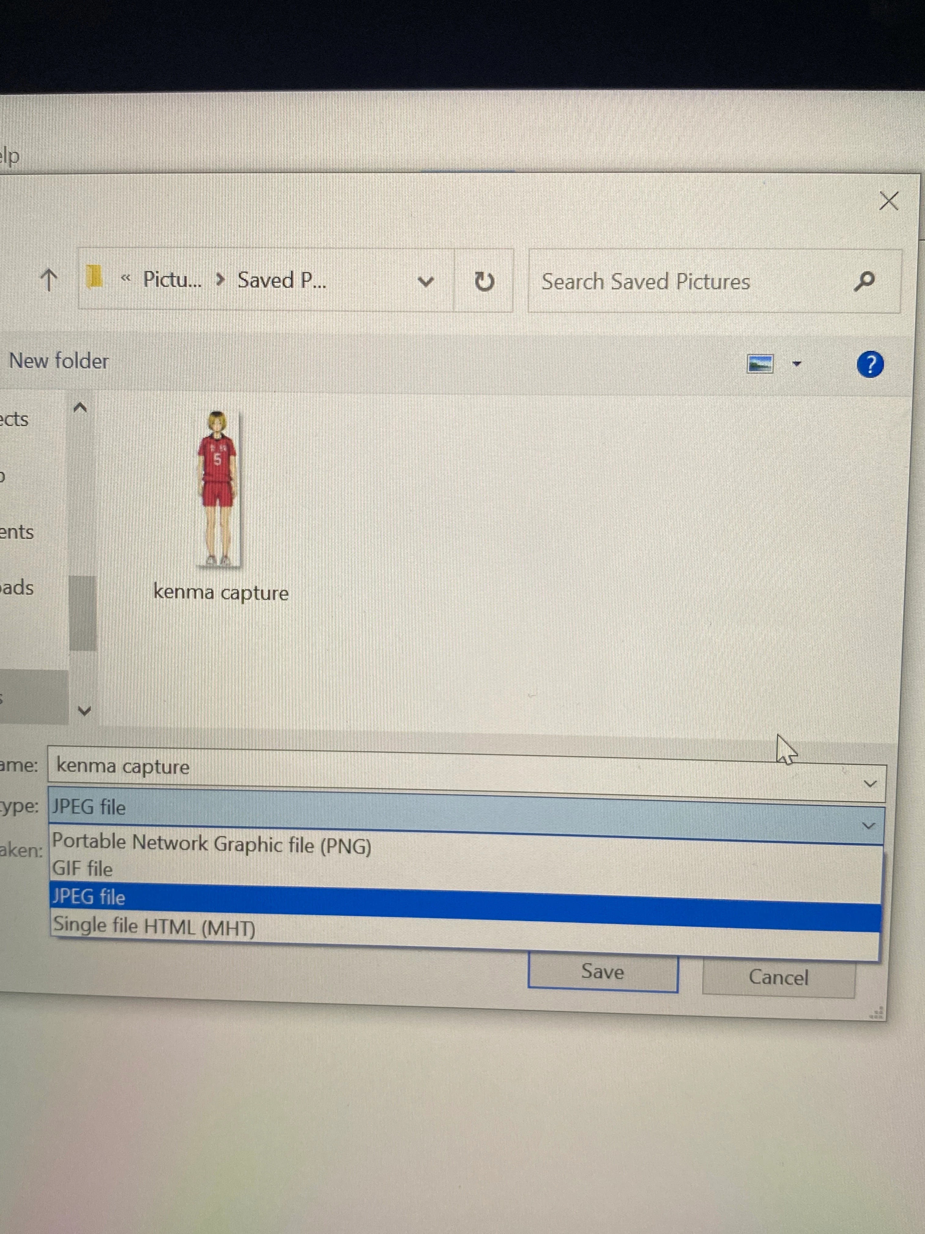925x1234 pixels.
Task: Open the view options dropdown arrow
Action: 797,364
